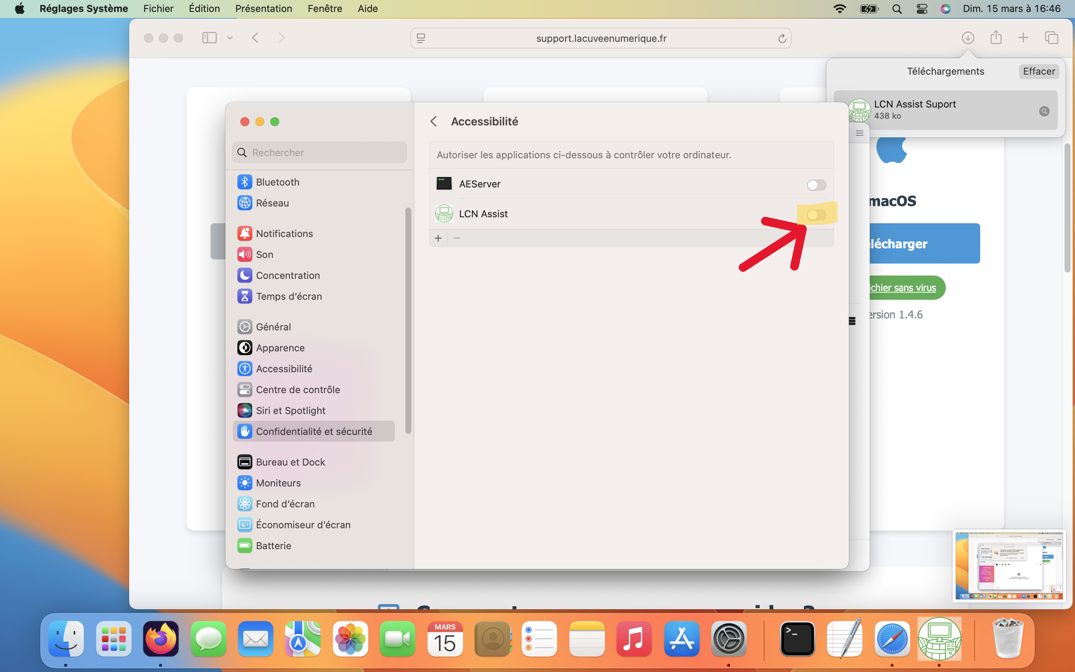Click the Effacer button in Téléchargements
Viewport: 1075px width, 672px height.
(x=1038, y=71)
